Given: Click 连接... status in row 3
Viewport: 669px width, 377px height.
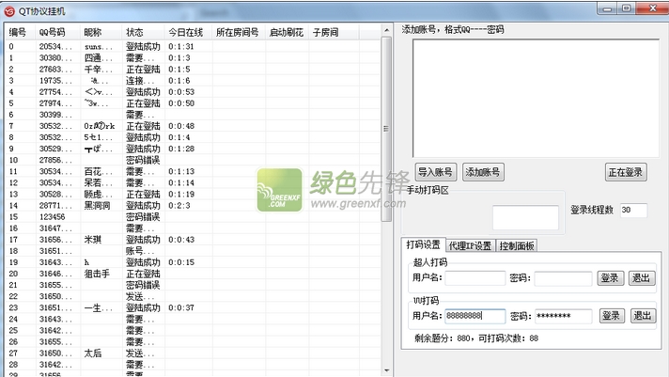Looking at the screenshot, I should (x=140, y=81).
